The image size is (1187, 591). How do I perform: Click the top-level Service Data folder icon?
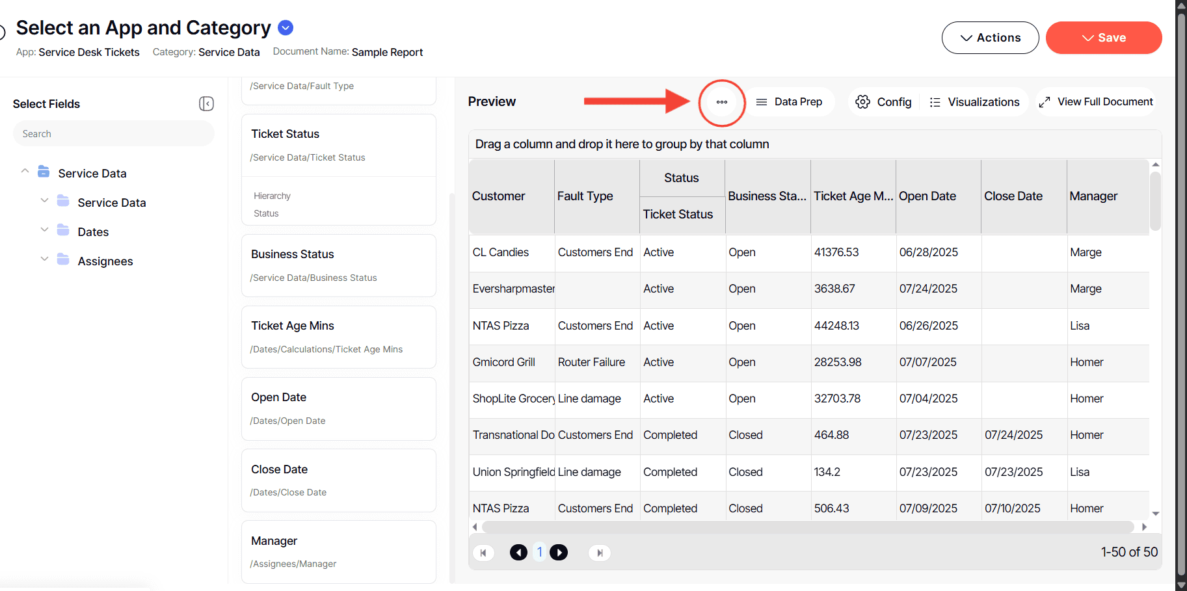[44, 172]
